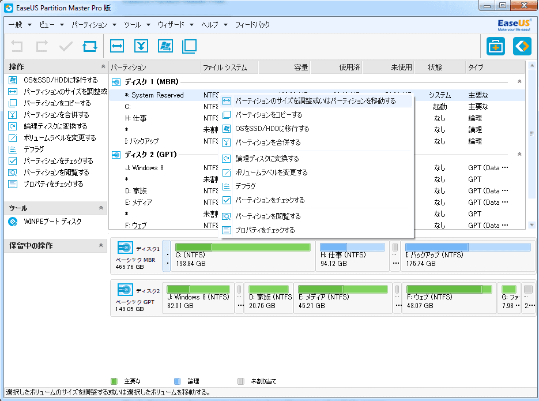Click sidebar icon for デフラグ
Screen dimensions: 539x401
pyautogui.click(x=13, y=149)
